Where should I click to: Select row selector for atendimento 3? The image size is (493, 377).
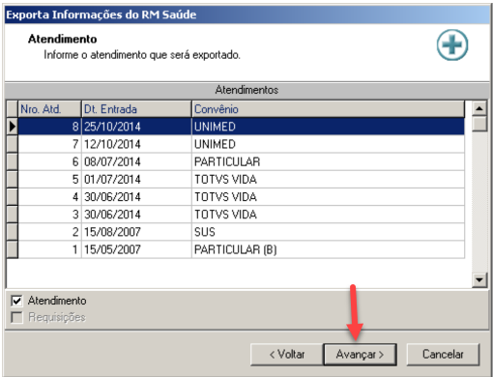(13, 215)
